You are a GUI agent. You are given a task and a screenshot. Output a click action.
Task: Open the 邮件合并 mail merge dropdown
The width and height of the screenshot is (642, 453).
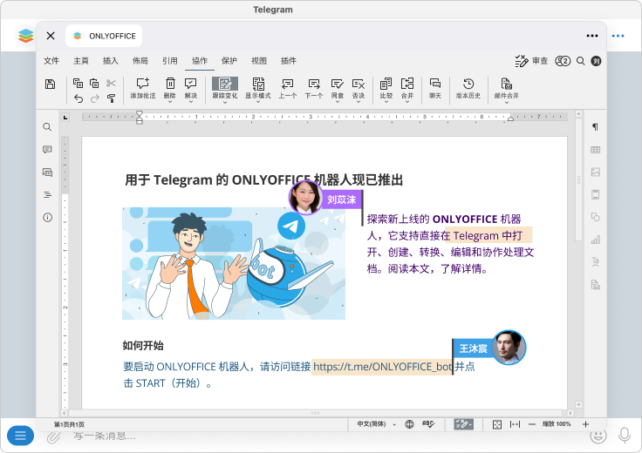(x=507, y=101)
